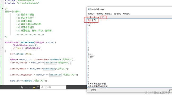Click the QMainWindow(parent) initializer text

tap(25, 45)
